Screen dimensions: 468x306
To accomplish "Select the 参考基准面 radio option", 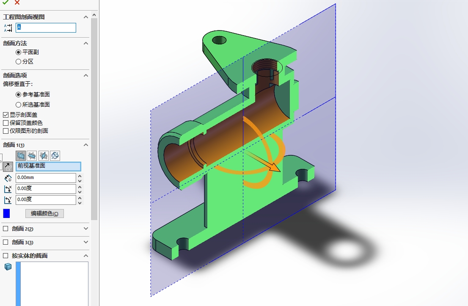I will click(x=19, y=95).
